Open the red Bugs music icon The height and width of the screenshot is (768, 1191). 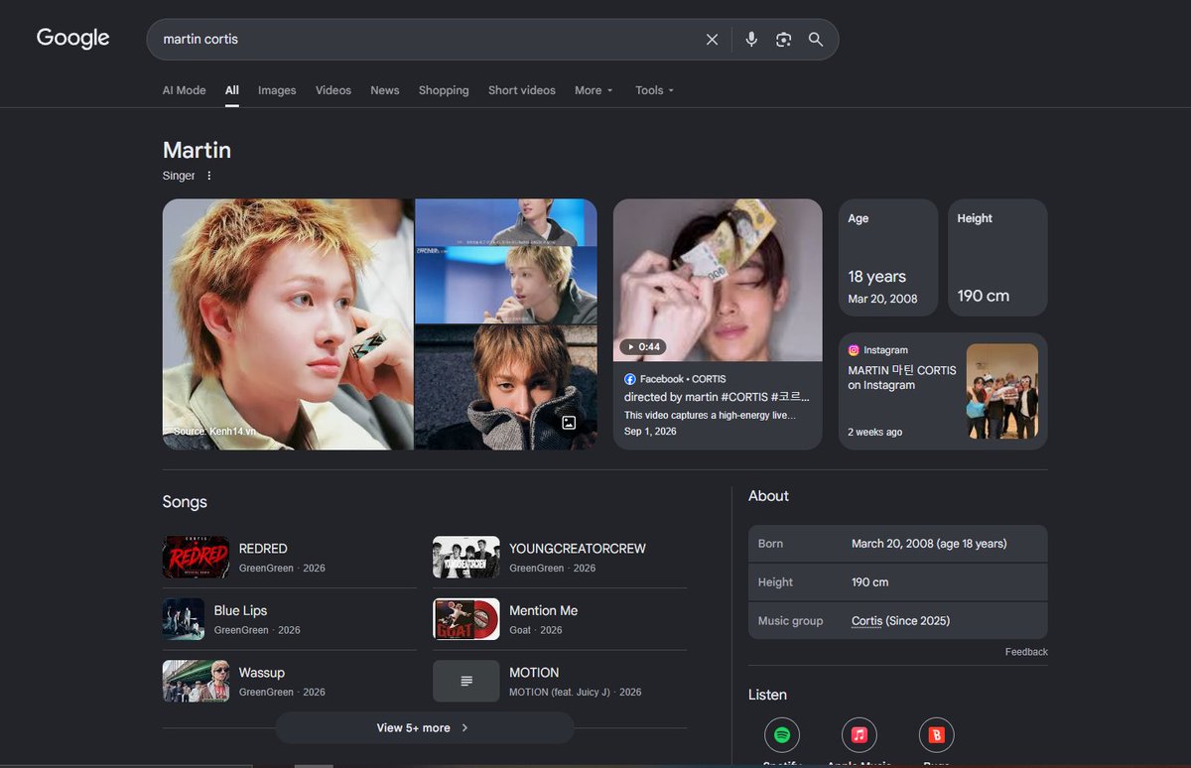click(937, 735)
